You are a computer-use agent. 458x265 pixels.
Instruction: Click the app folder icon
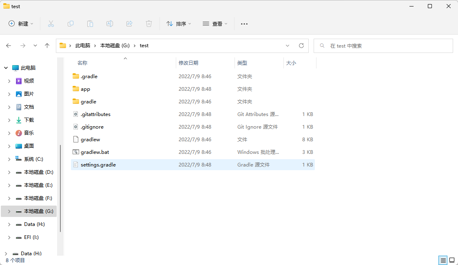coord(75,89)
